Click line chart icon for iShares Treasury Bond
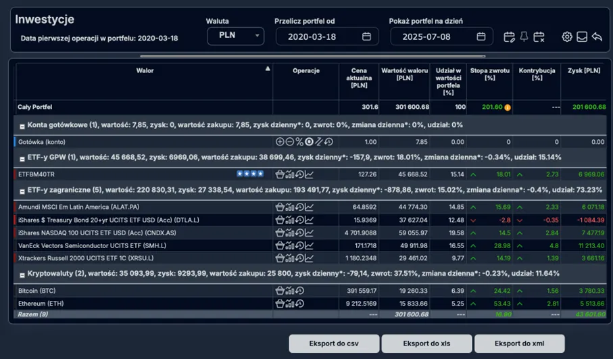613x359 pixels. [310, 220]
